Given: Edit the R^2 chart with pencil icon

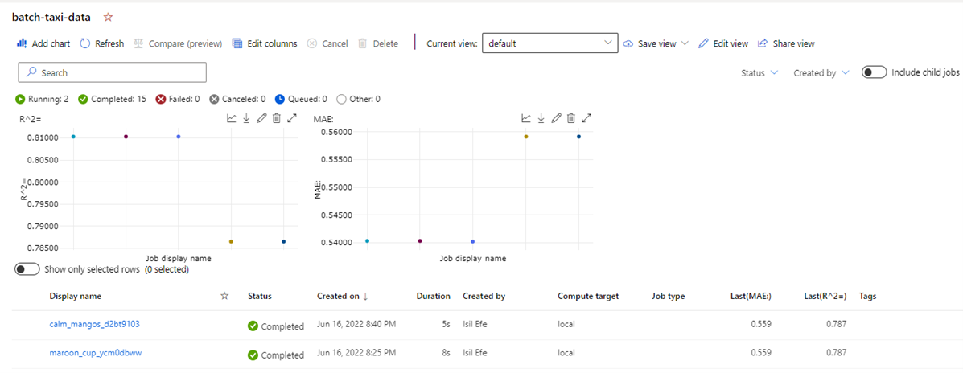Looking at the screenshot, I should click(x=261, y=118).
